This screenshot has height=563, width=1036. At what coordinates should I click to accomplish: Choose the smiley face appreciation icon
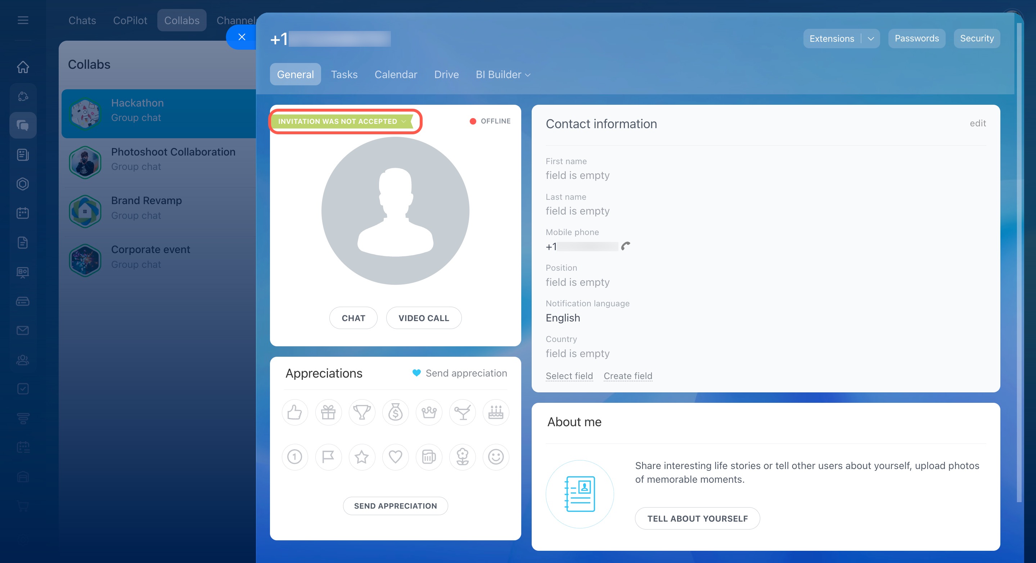(x=495, y=457)
